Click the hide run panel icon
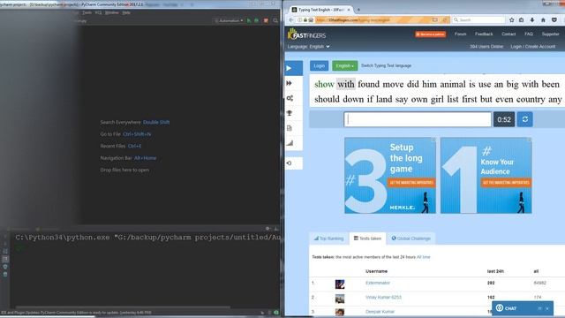The width and height of the screenshot is (565, 318). click(x=276, y=229)
